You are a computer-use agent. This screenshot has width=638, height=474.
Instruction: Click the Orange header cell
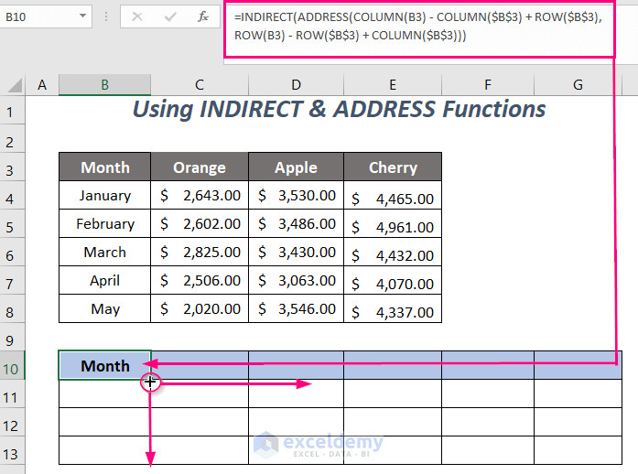(x=200, y=167)
